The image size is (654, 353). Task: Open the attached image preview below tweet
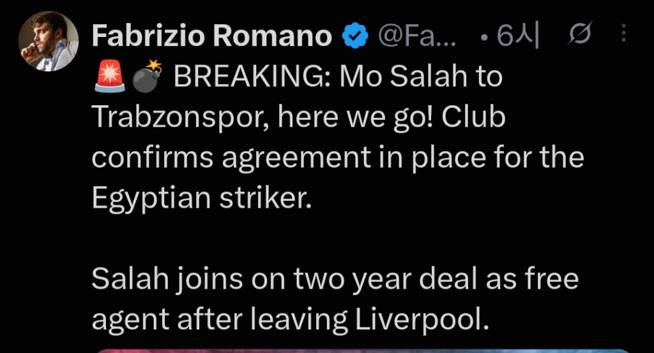363,351
